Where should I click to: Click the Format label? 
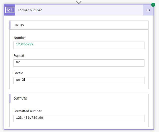19,56
